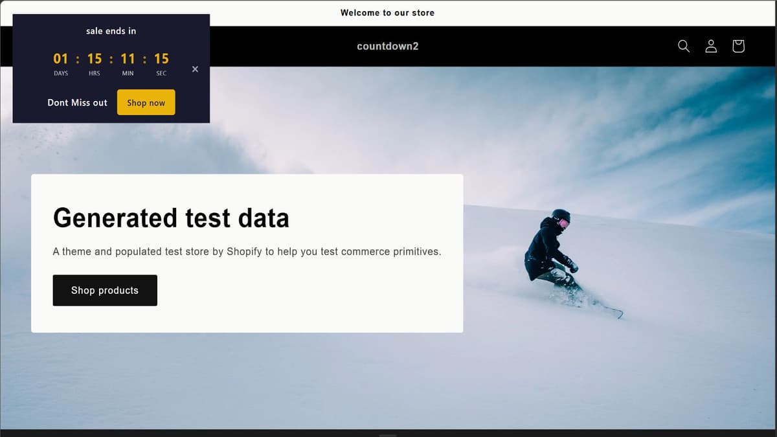Click the yellow Shop now button
This screenshot has height=437, width=777.
[146, 102]
